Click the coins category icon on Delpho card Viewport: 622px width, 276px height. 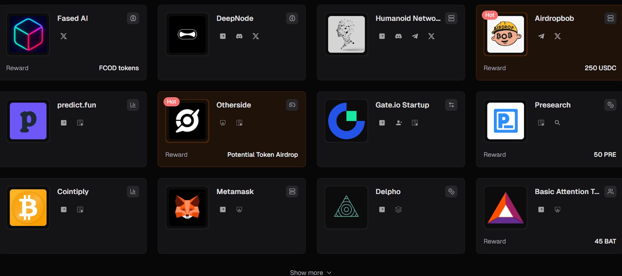[x=451, y=191]
